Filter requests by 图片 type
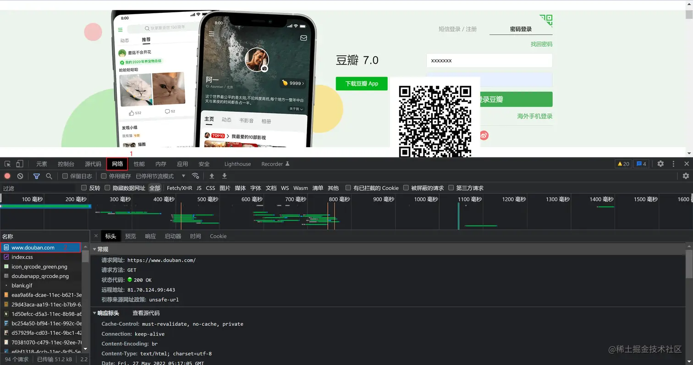Screen dimensions: 693x365 tap(225, 188)
